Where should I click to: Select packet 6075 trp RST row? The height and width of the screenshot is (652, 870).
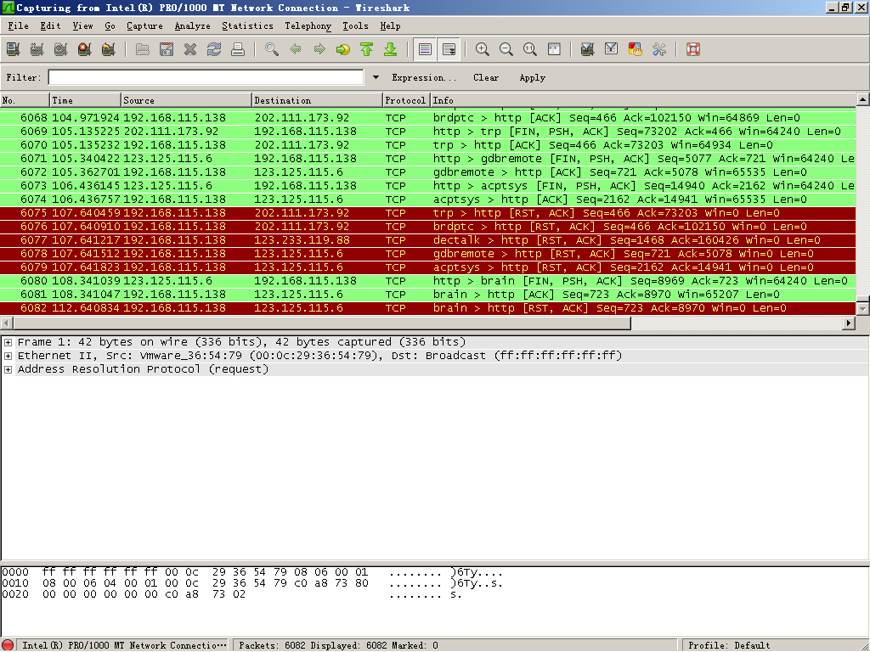click(428, 213)
